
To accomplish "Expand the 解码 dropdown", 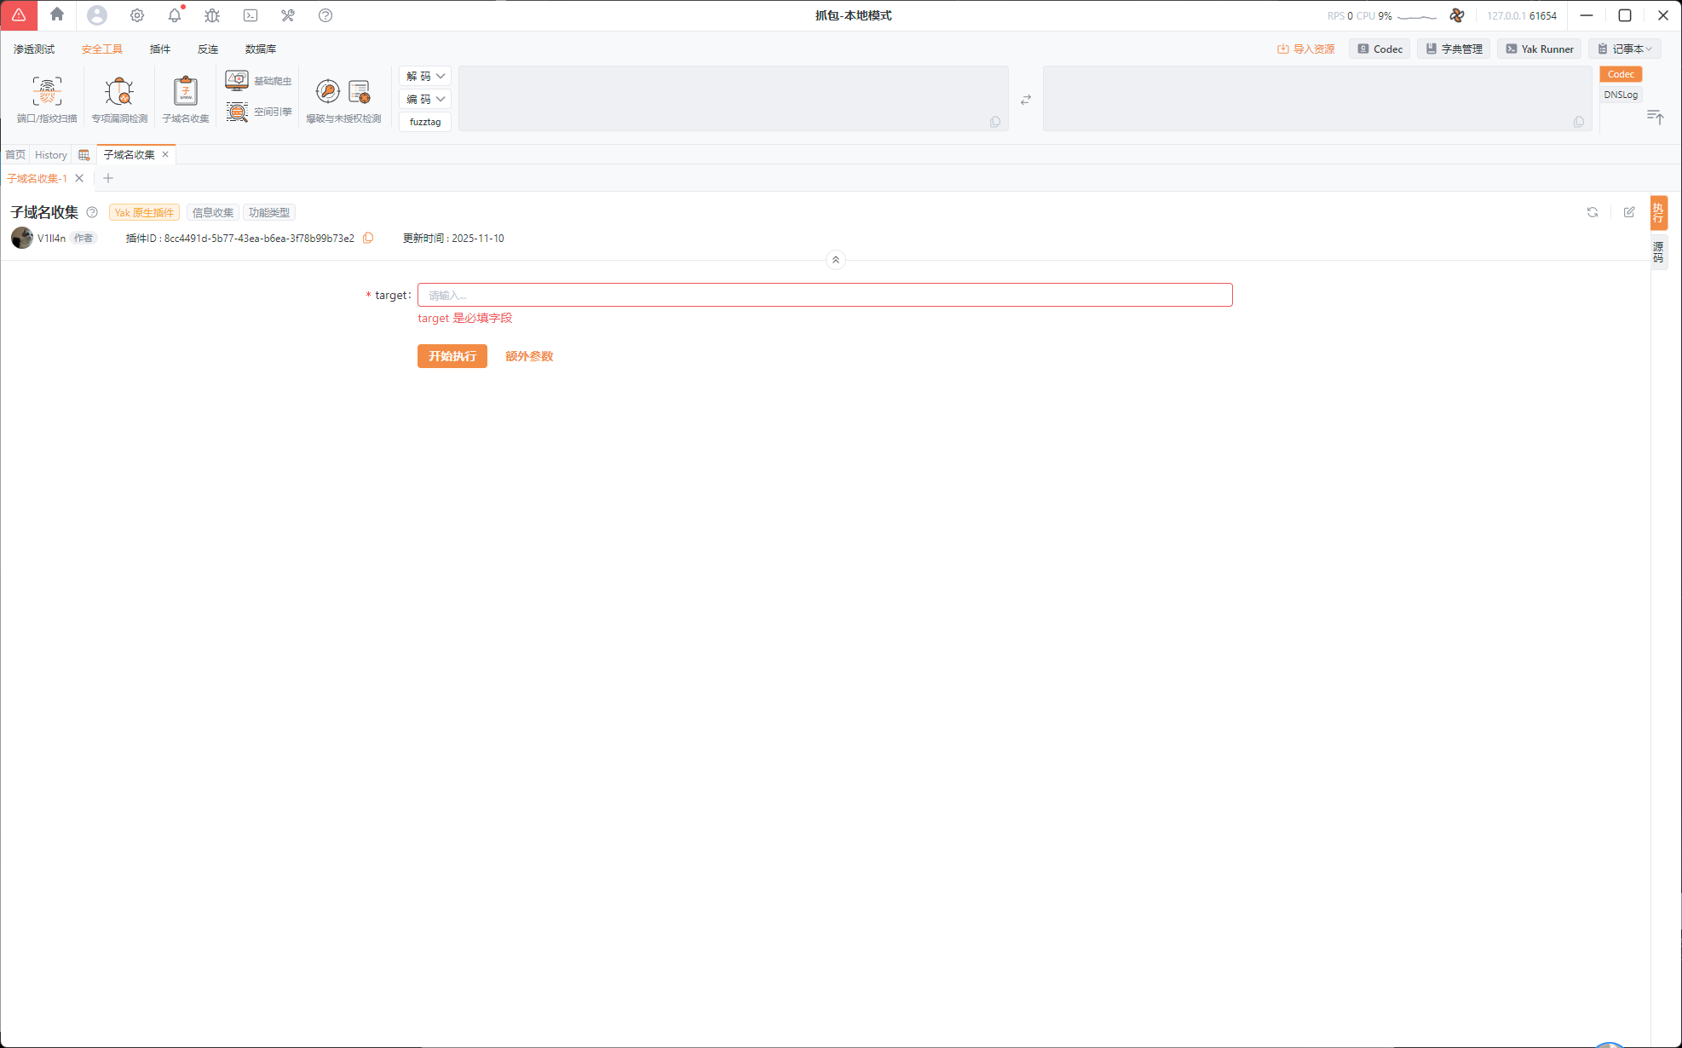I will [x=424, y=76].
